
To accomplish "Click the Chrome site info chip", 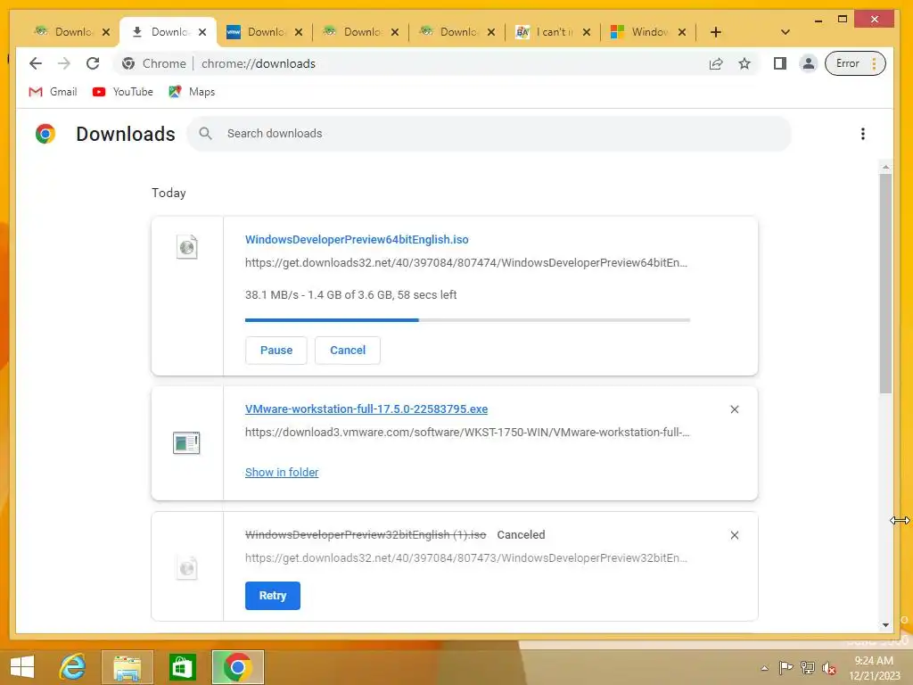I will point(154,63).
